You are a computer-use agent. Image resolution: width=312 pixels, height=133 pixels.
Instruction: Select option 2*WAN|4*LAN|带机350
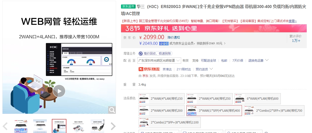pos(209,99)
